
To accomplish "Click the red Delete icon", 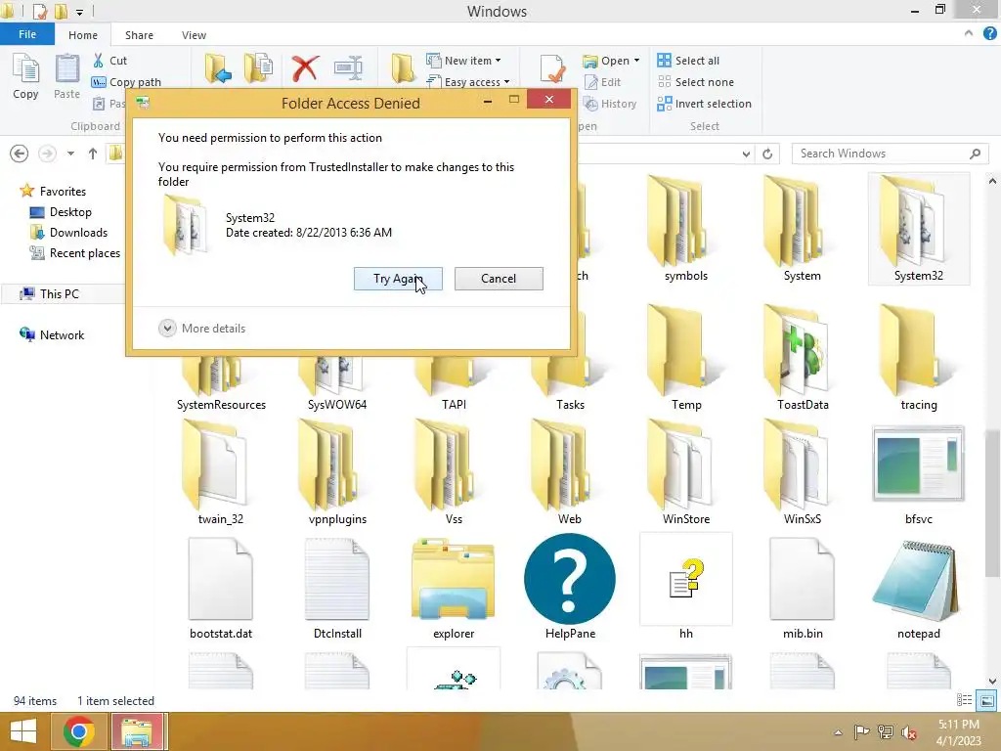I will [305, 68].
